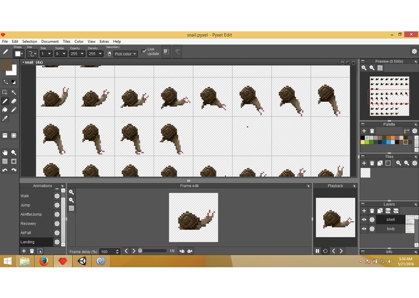
Task: Open the Line style dropdown
Action: tap(32, 54)
